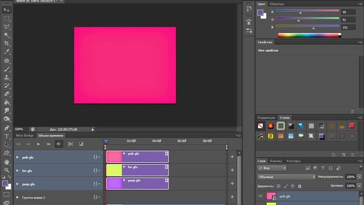Screen dimensions: 364x205
Task: Switch to the Образцы tab
Action: [x=277, y=4]
